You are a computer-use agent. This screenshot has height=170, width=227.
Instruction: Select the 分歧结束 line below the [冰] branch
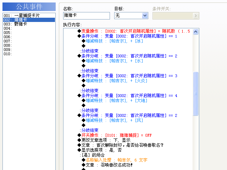[89, 51]
